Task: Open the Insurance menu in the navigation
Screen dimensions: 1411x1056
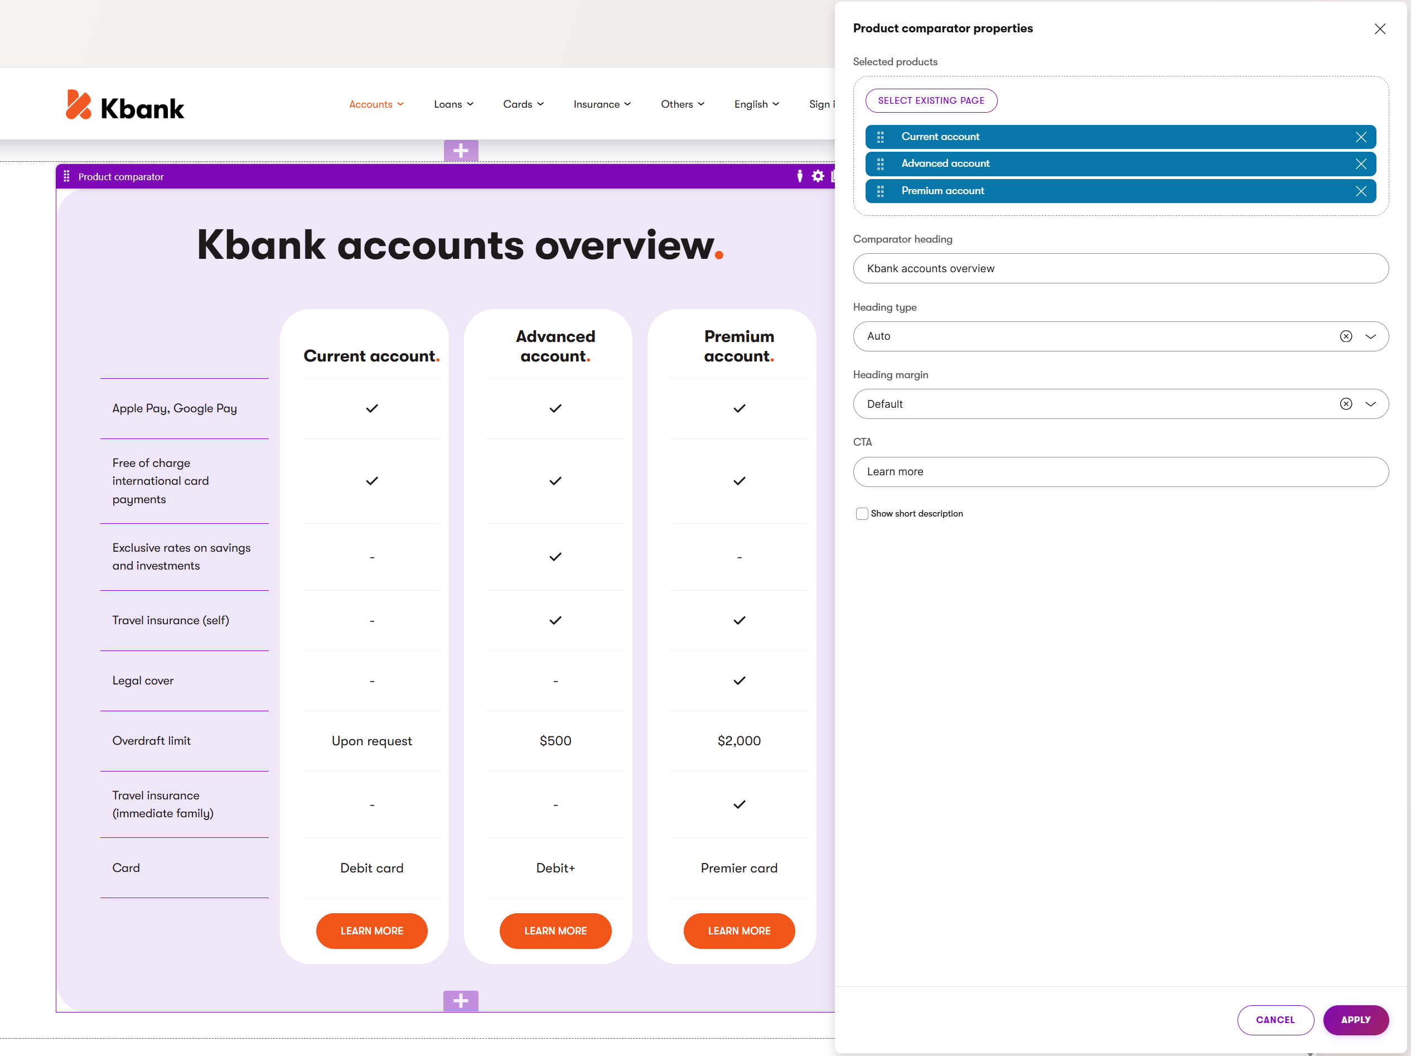Action: (602, 103)
